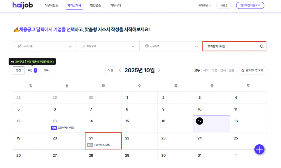Click the company search input field
This screenshot has height=168, width=281.
[231, 46]
